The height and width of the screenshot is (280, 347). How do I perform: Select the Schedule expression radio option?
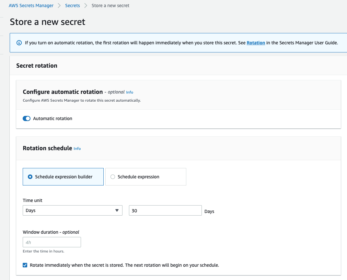tap(113, 177)
